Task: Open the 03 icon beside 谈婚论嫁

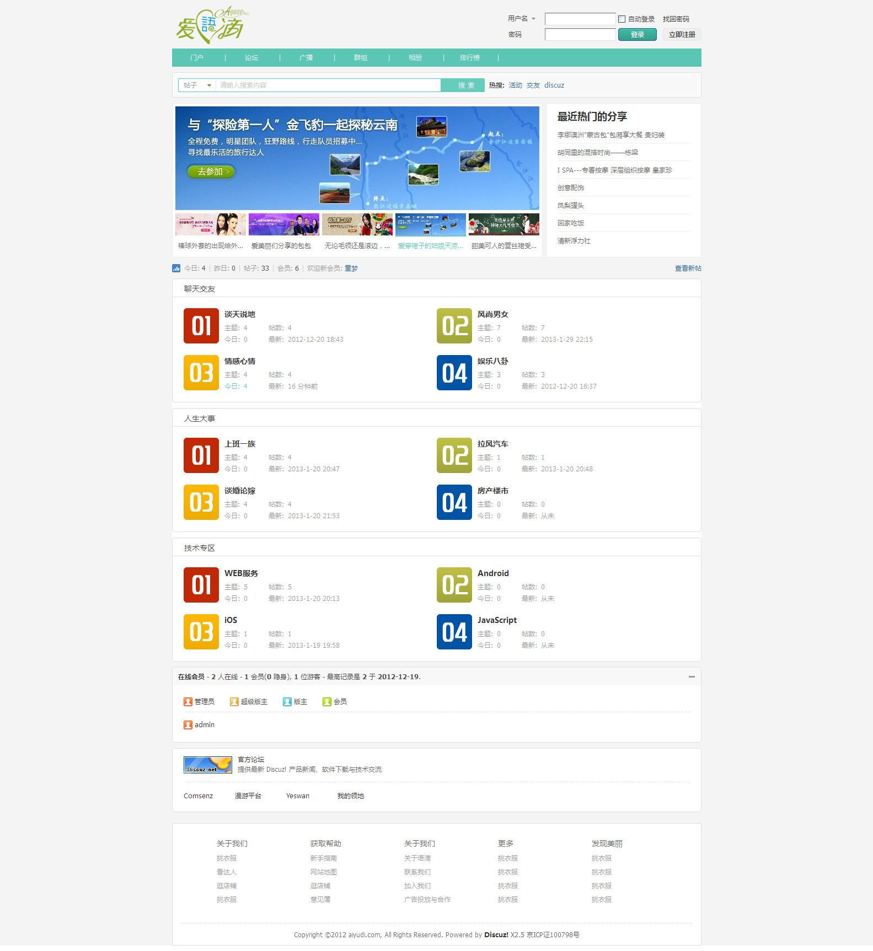Action: point(201,502)
